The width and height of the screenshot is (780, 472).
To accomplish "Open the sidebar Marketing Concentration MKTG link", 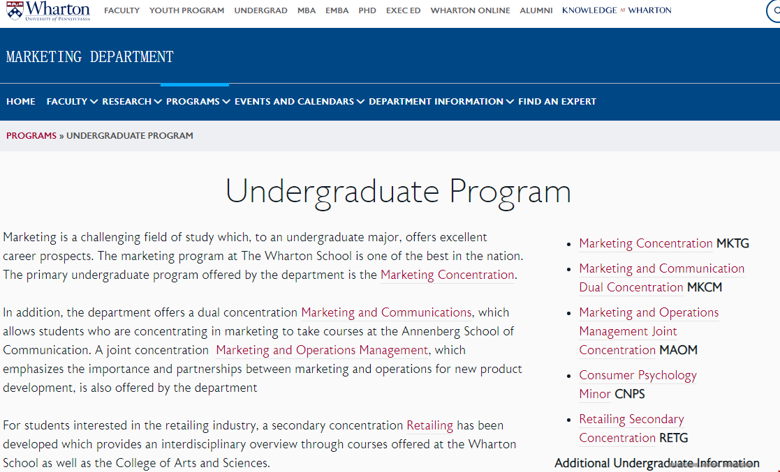I will [x=646, y=243].
